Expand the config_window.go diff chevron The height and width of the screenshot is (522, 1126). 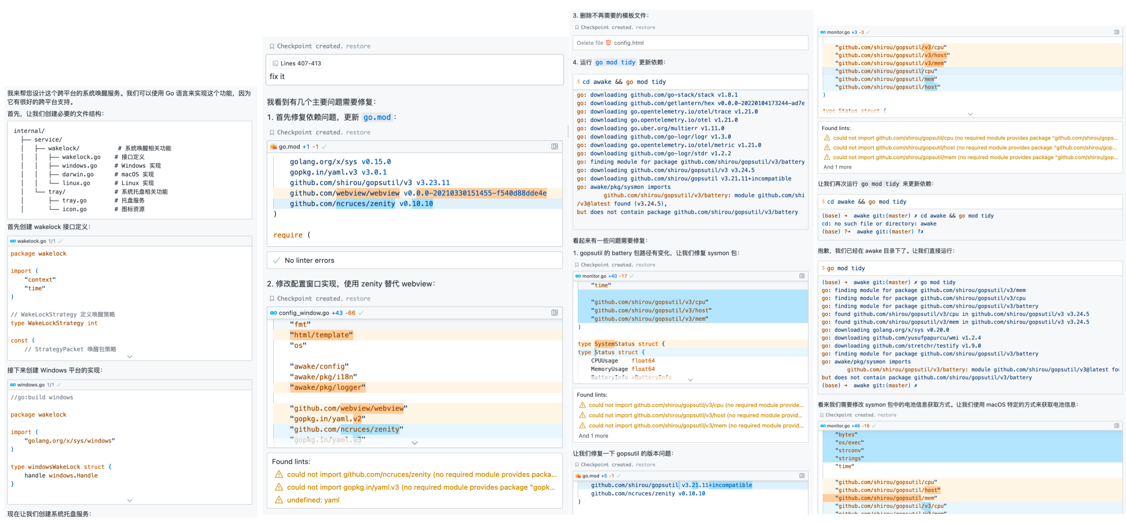point(415,443)
